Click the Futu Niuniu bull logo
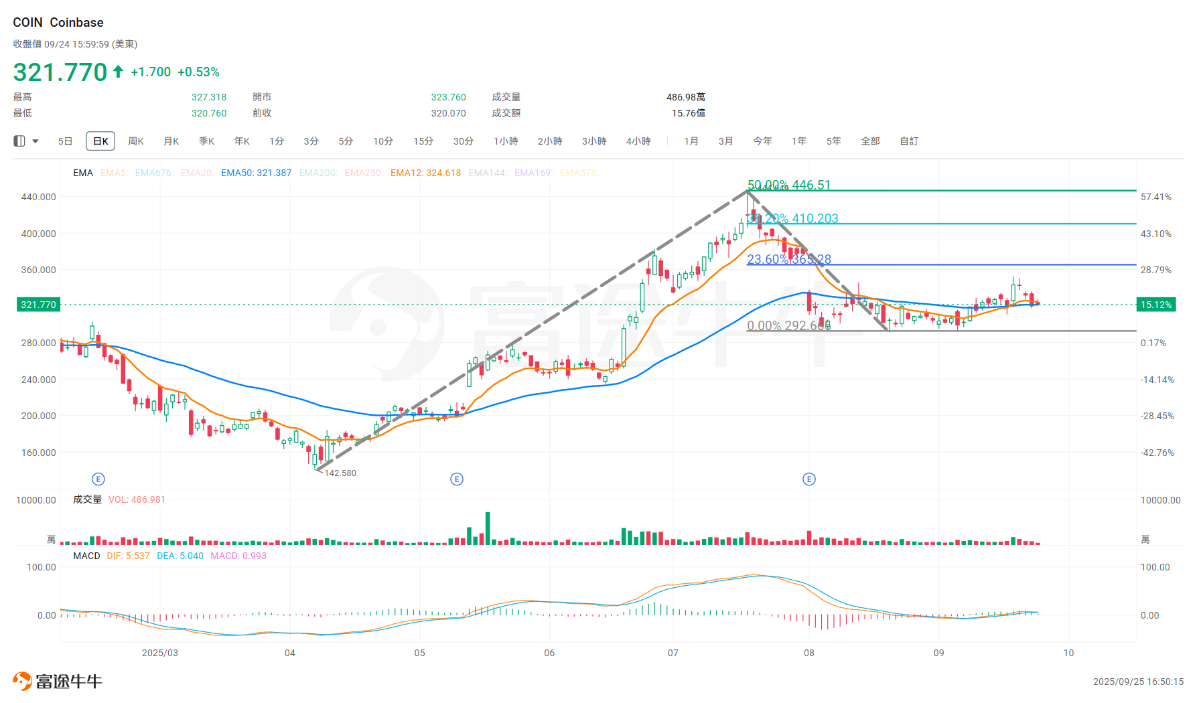1197x703 pixels. (22, 680)
